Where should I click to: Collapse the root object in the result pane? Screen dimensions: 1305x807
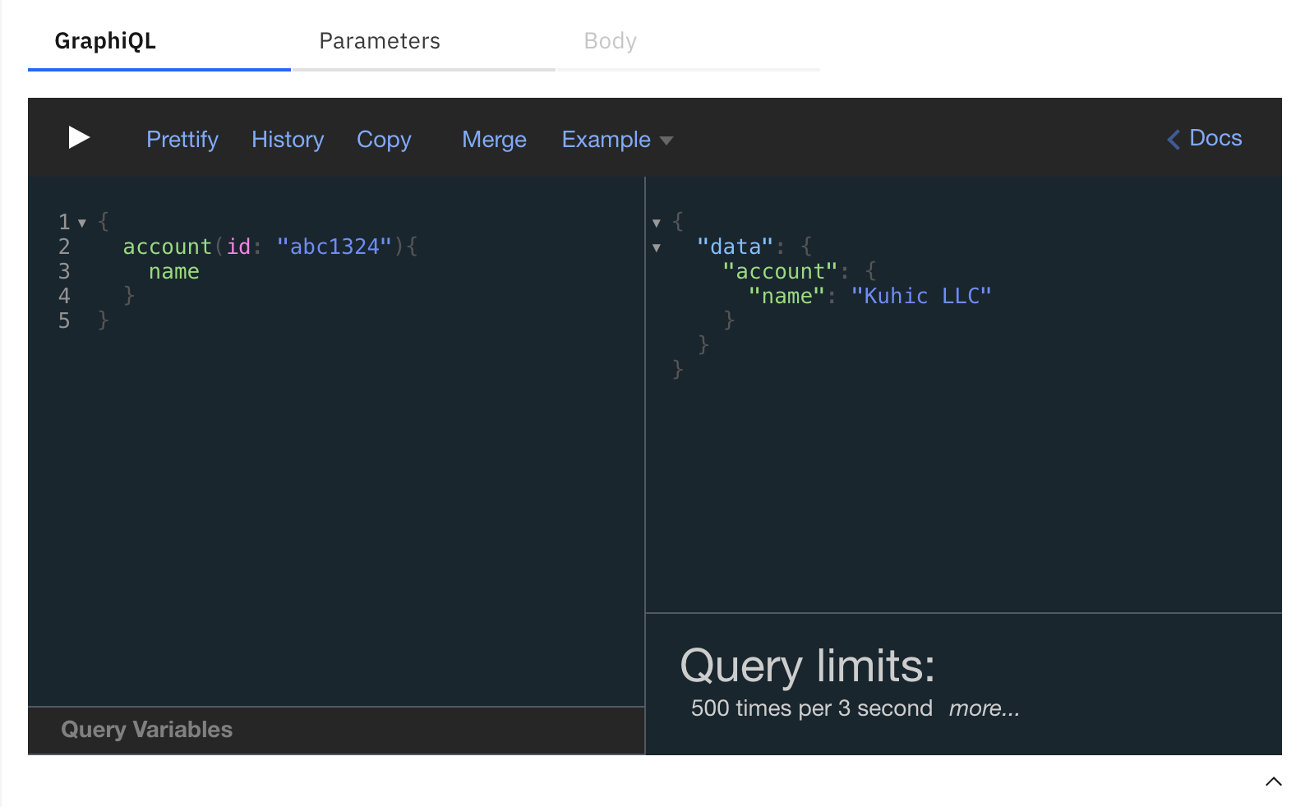click(x=657, y=223)
